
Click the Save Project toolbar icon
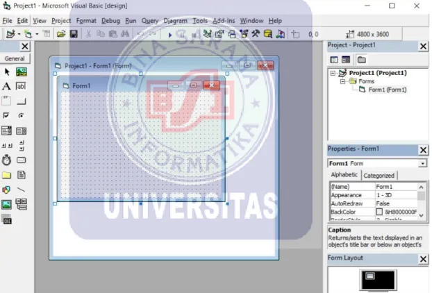tap(74, 34)
